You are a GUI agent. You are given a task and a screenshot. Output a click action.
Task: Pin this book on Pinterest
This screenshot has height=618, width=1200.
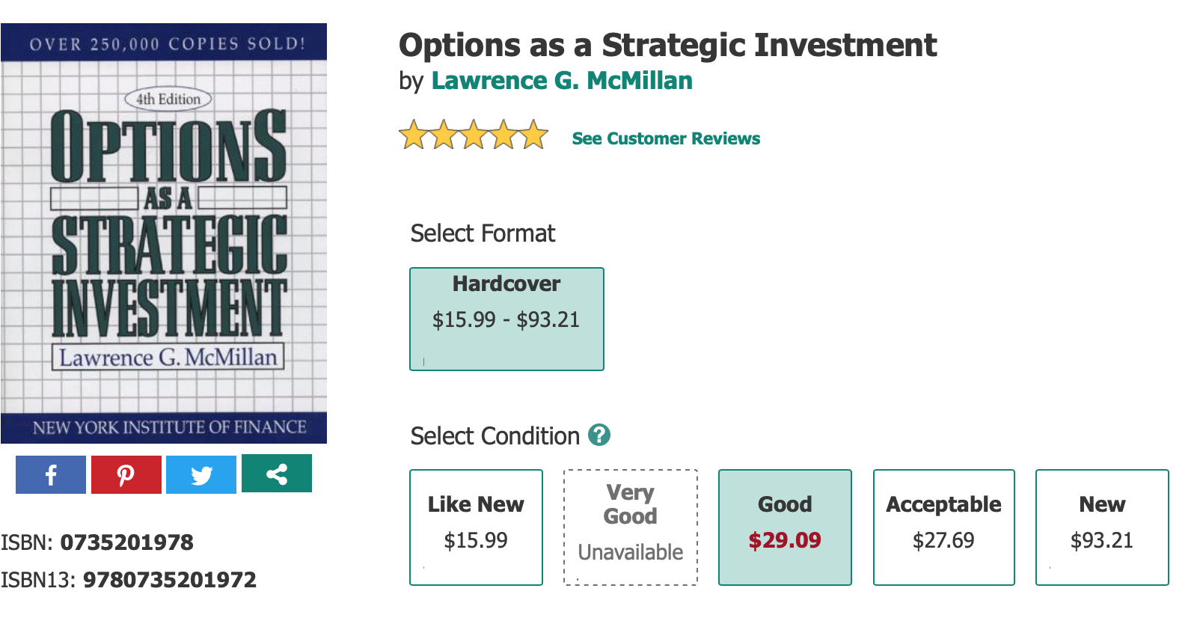(x=126, y=474)
